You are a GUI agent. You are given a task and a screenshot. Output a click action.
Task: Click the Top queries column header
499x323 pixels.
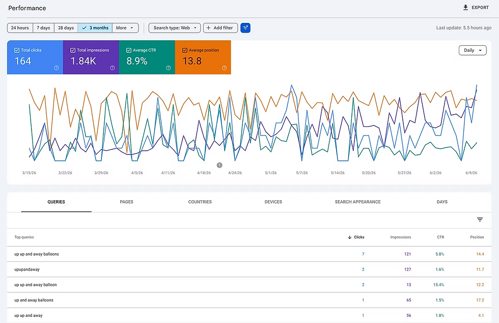click(x=24, y=237)
